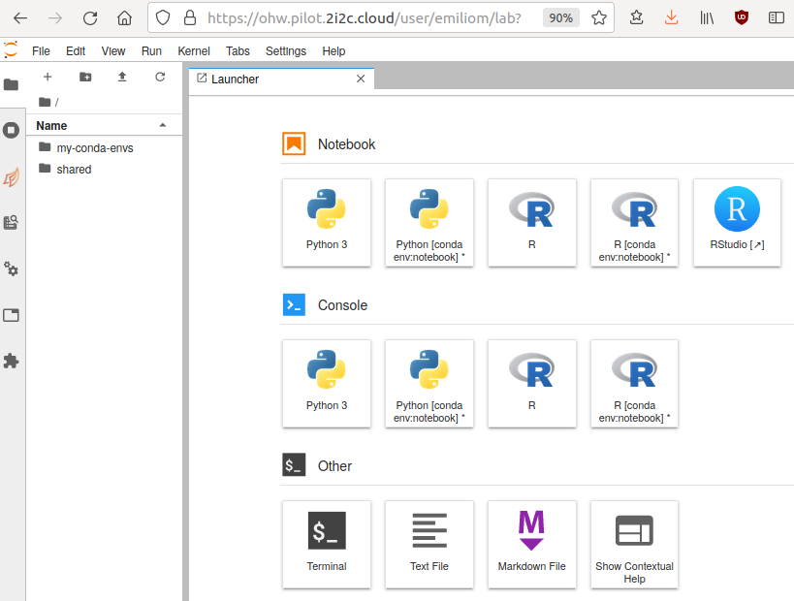Open the Commands palette sidebar icon
This screenshot has width=794, height=601.
point(11,222)
